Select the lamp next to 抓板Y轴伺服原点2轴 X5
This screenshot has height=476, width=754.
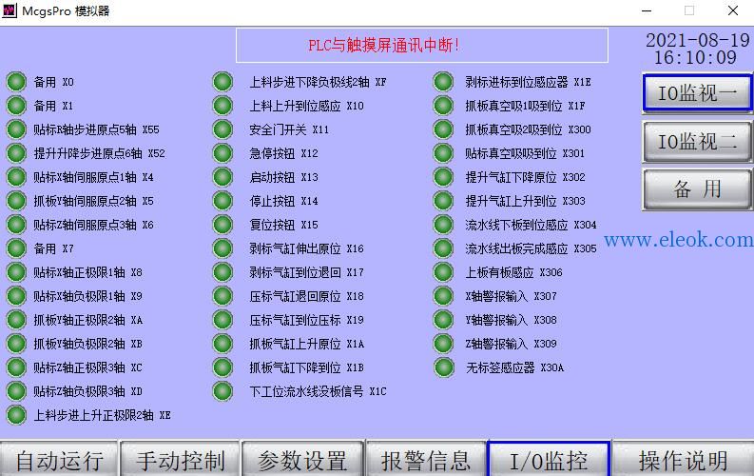coord(16,201)
